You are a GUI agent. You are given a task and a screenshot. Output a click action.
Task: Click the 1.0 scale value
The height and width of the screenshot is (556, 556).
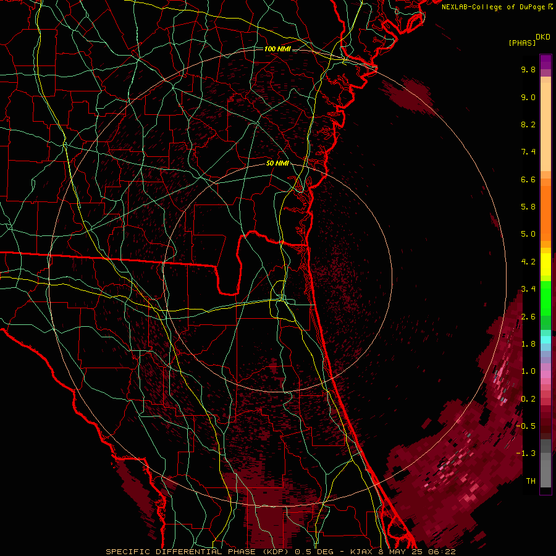528,371
